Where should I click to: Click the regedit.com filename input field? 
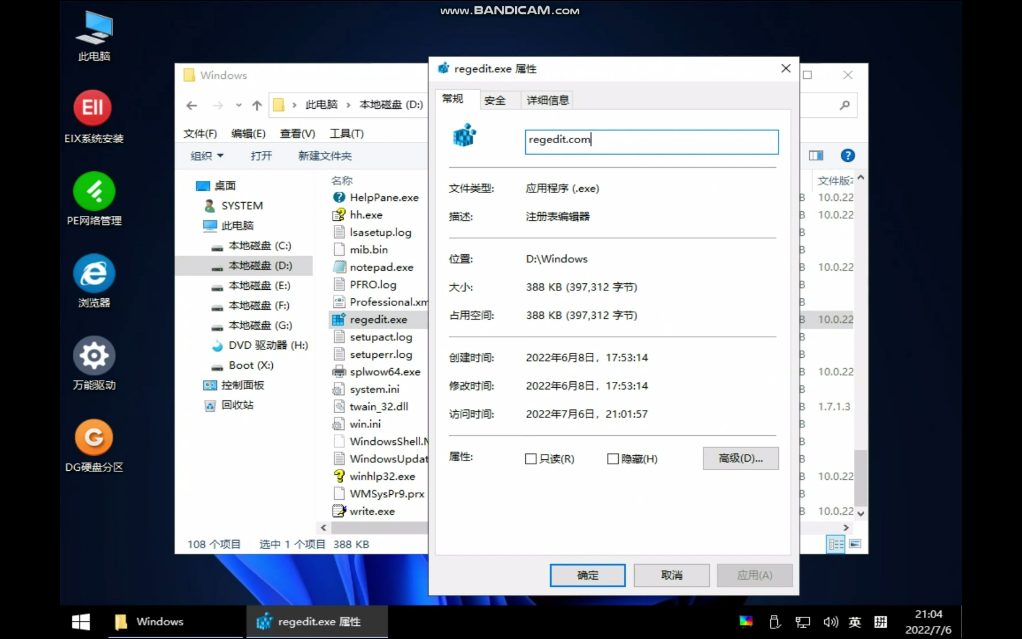click(x=651, y=141)
